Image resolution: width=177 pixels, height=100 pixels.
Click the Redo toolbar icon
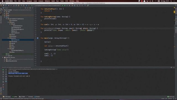(x=11, y=6)
